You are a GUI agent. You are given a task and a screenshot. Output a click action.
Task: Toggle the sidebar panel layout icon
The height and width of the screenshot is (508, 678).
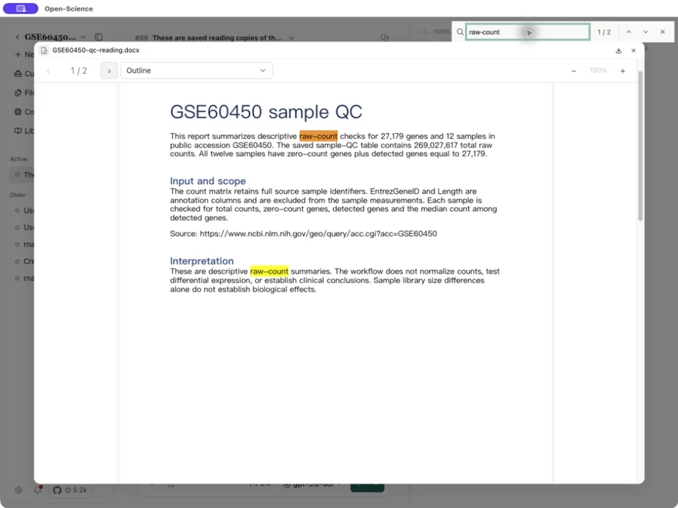point(99,37)
